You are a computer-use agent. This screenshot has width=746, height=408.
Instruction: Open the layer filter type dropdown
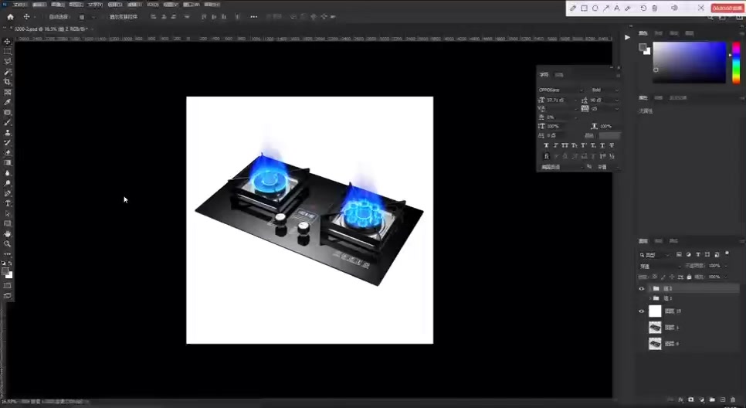[x=655, y=255]
